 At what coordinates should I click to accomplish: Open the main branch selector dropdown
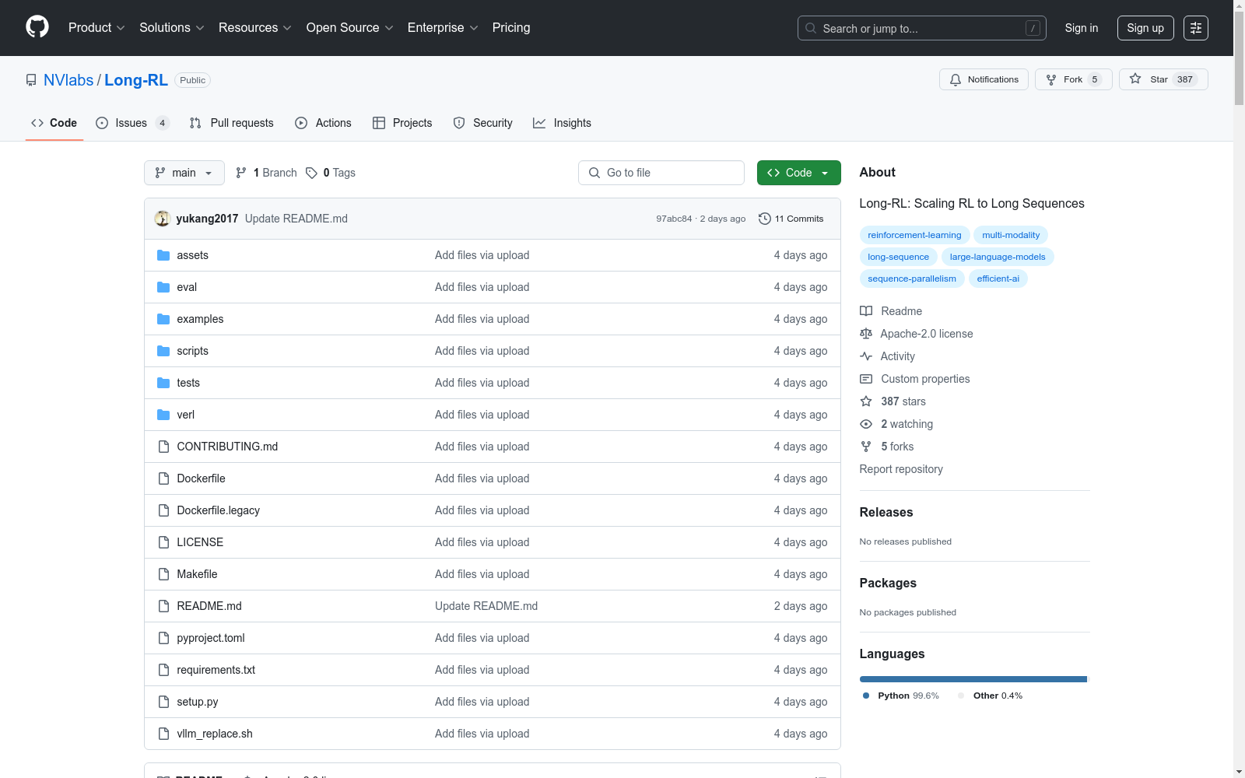click(184, 173)
